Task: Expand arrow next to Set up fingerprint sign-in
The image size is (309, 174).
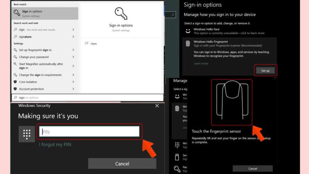Action: tap(73, 50)
